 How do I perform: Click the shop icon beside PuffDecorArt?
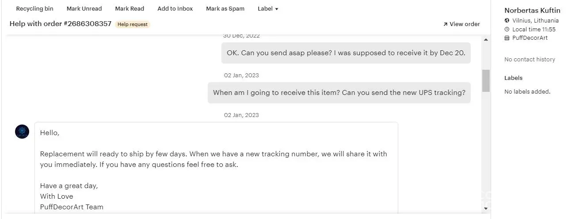click(x=507, y=38)
